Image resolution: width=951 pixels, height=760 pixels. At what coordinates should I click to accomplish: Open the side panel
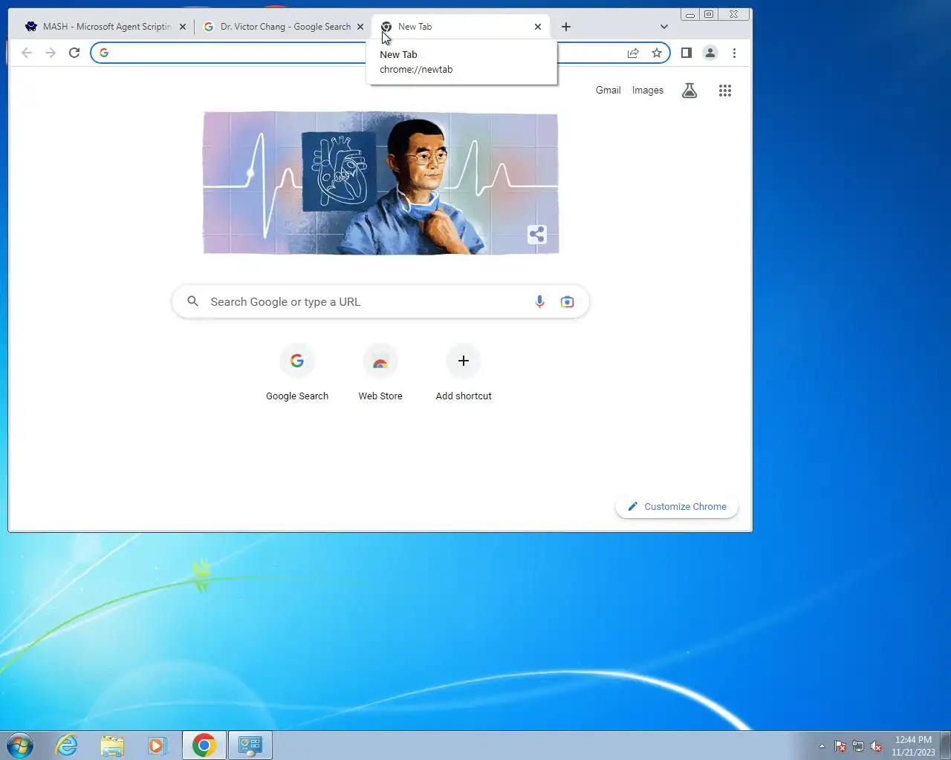coord(687,53)
